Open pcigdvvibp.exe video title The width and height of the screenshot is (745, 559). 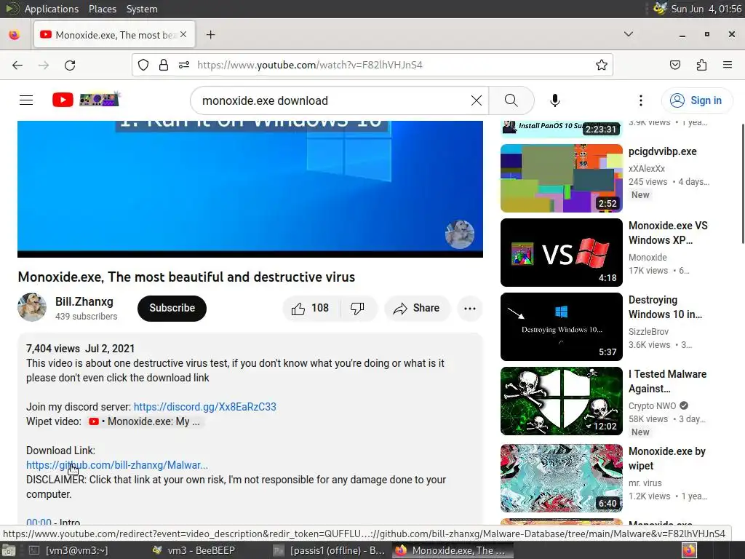(662, 151)
